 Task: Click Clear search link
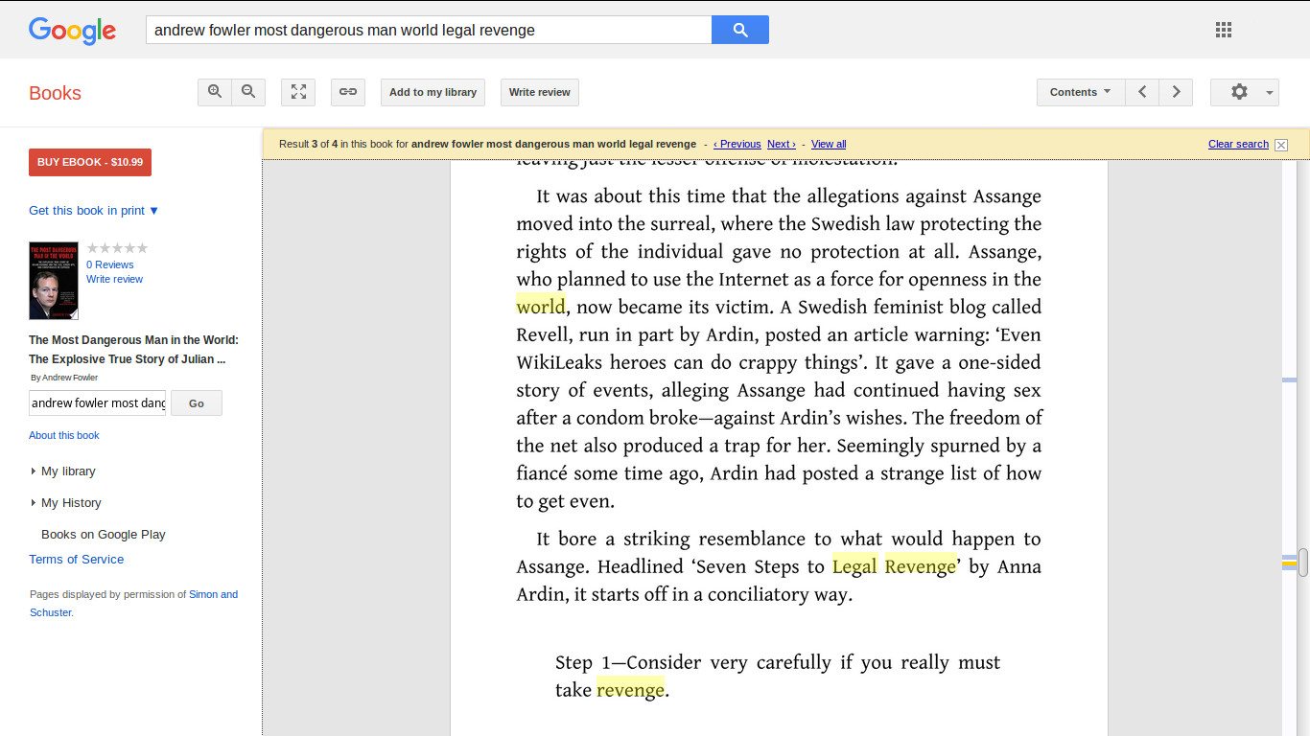(1238, 144)
